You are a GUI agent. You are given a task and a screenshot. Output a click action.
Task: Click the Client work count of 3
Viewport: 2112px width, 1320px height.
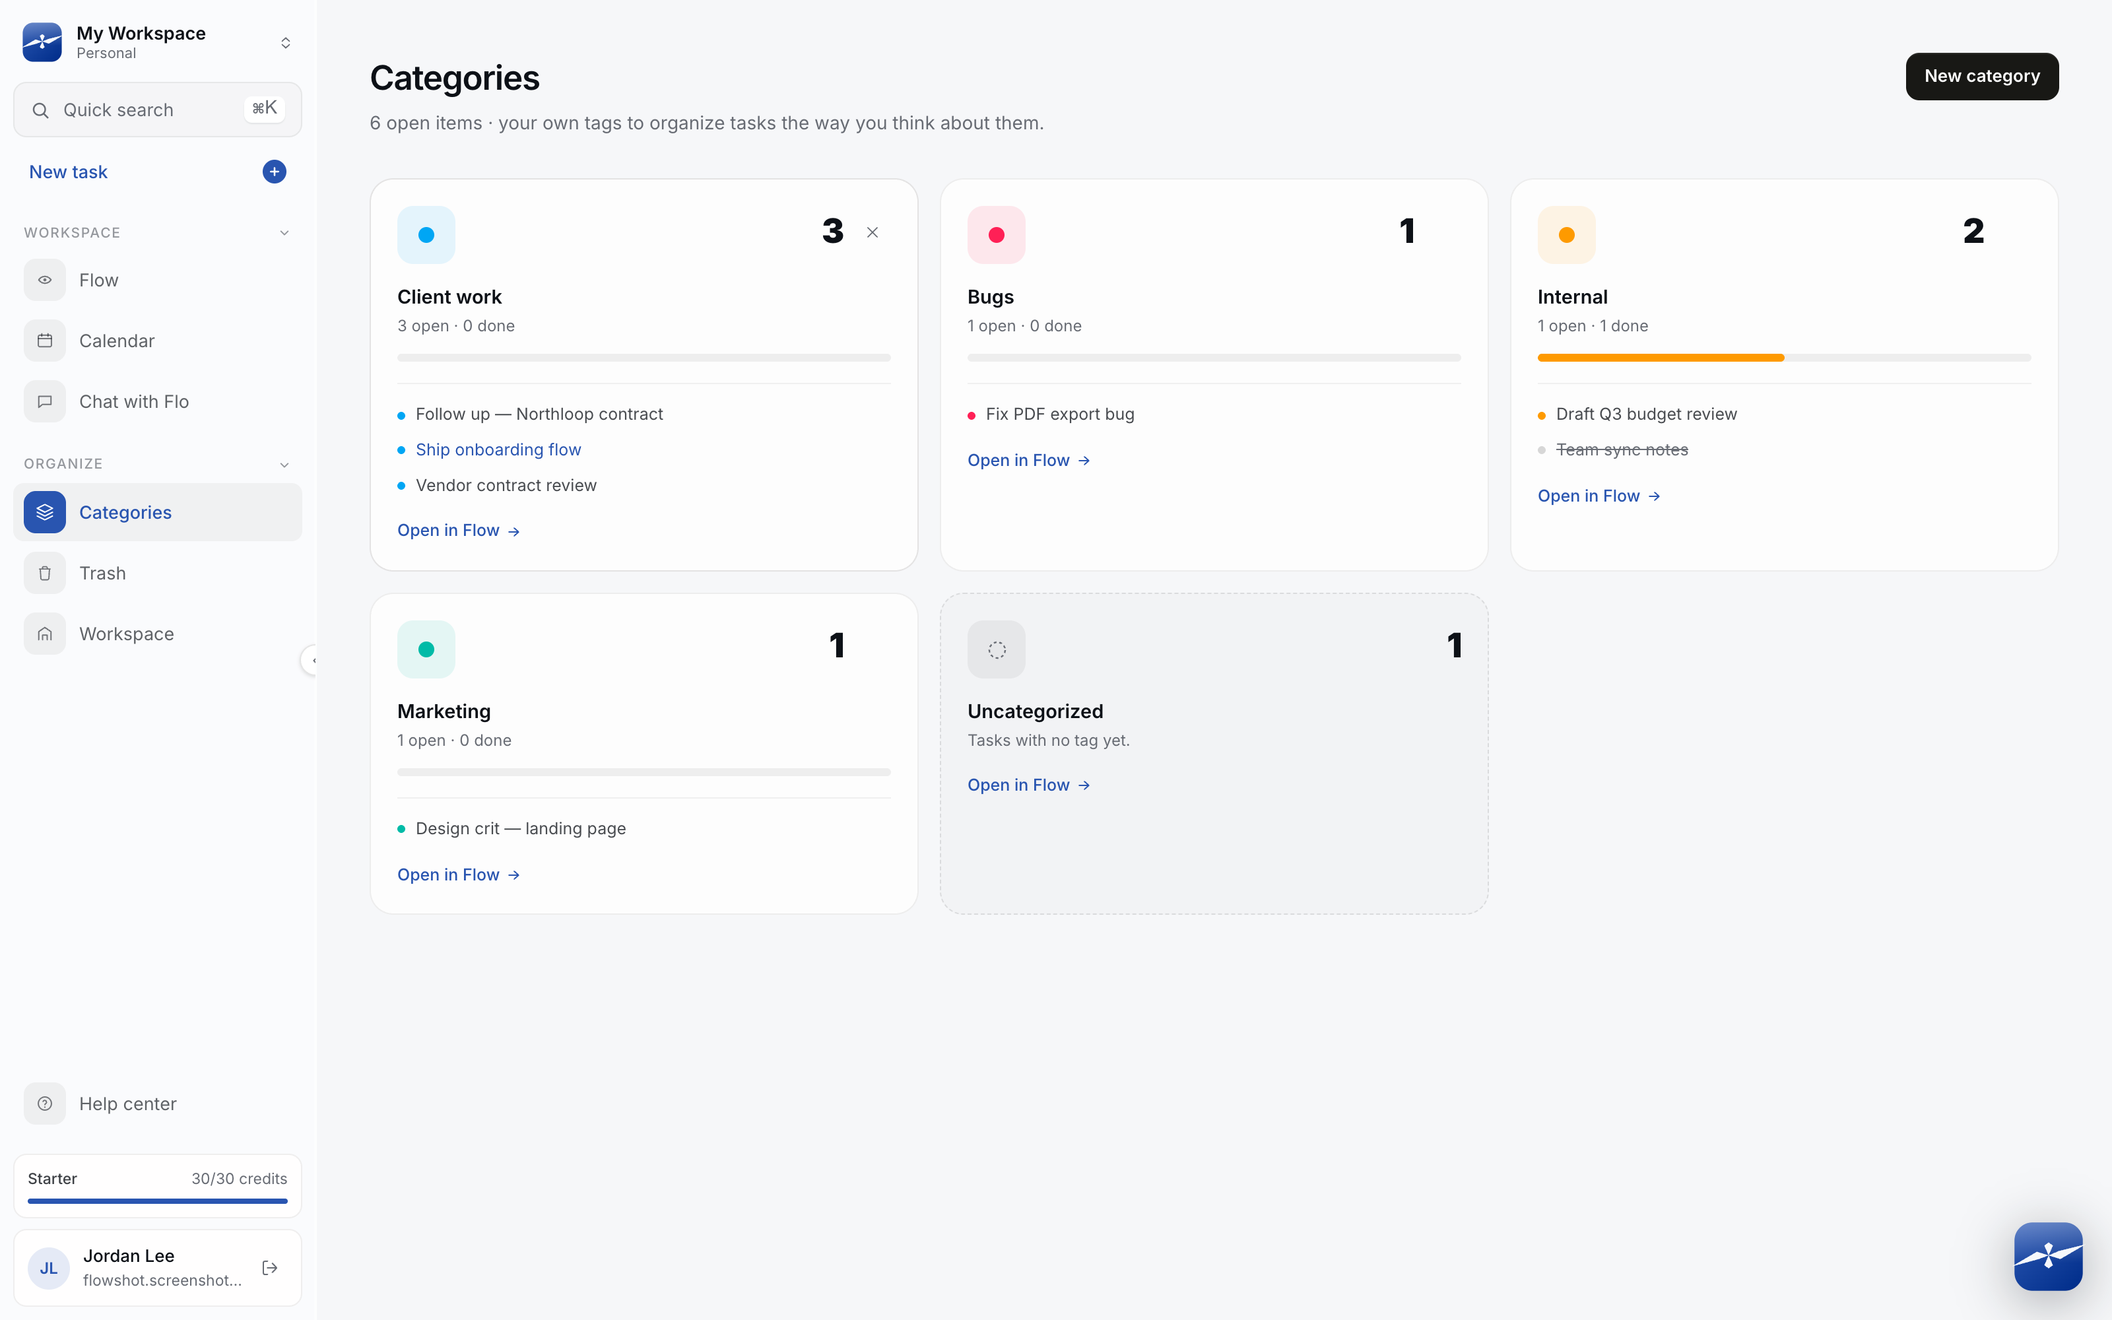[832, 232]
